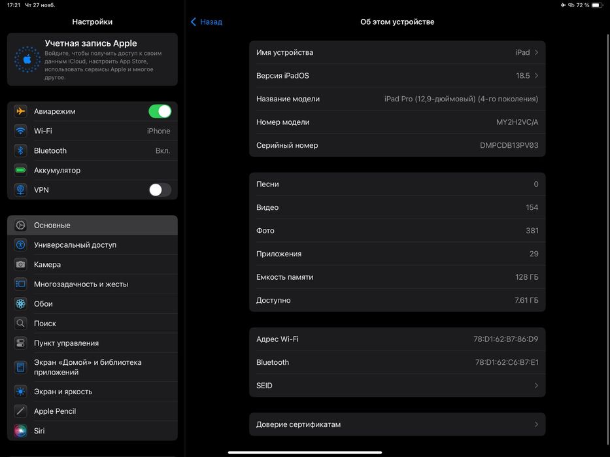Viewport: 610px width, 457px height.
Task: Tap the Фото count 381
Action: click(532, 231)
